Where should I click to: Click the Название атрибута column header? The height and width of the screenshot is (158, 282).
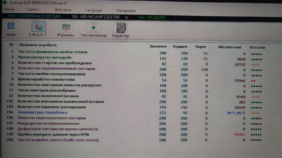tap(38, 45)
